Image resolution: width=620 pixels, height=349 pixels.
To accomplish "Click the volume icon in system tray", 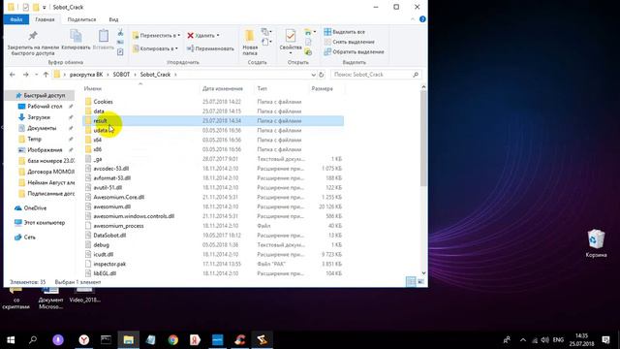I will [544, 340].
